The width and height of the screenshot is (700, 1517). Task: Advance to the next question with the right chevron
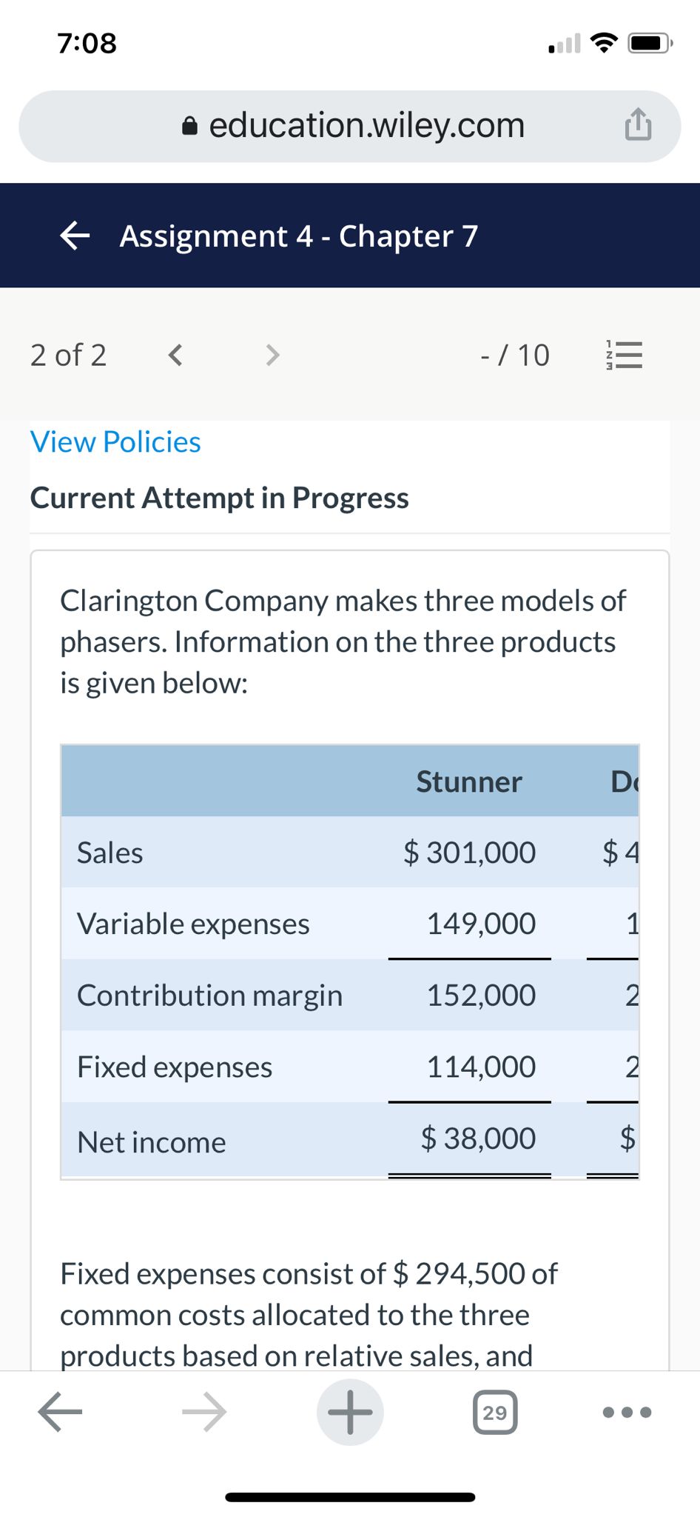[272, 355]
